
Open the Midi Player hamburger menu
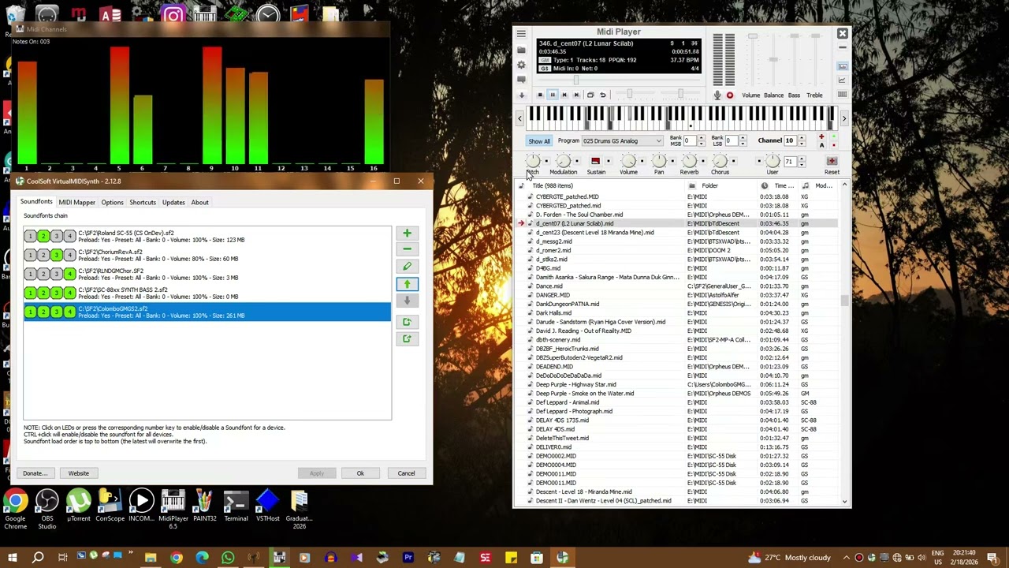[x=521, y=33]
